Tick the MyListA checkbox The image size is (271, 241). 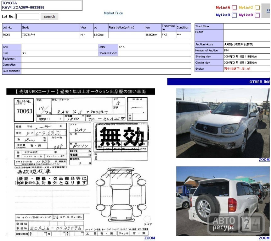[234, 8]
